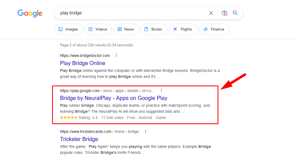Open three-dot menu beside play.google.com result
The image size is (298, 159).
(x=161, y=90)
